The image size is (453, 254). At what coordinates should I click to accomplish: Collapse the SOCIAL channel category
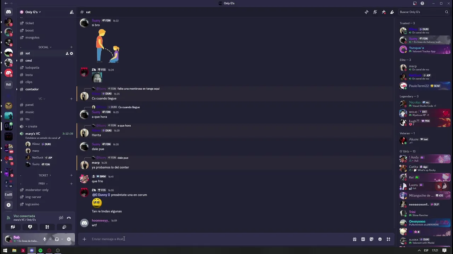click(45, 47)
